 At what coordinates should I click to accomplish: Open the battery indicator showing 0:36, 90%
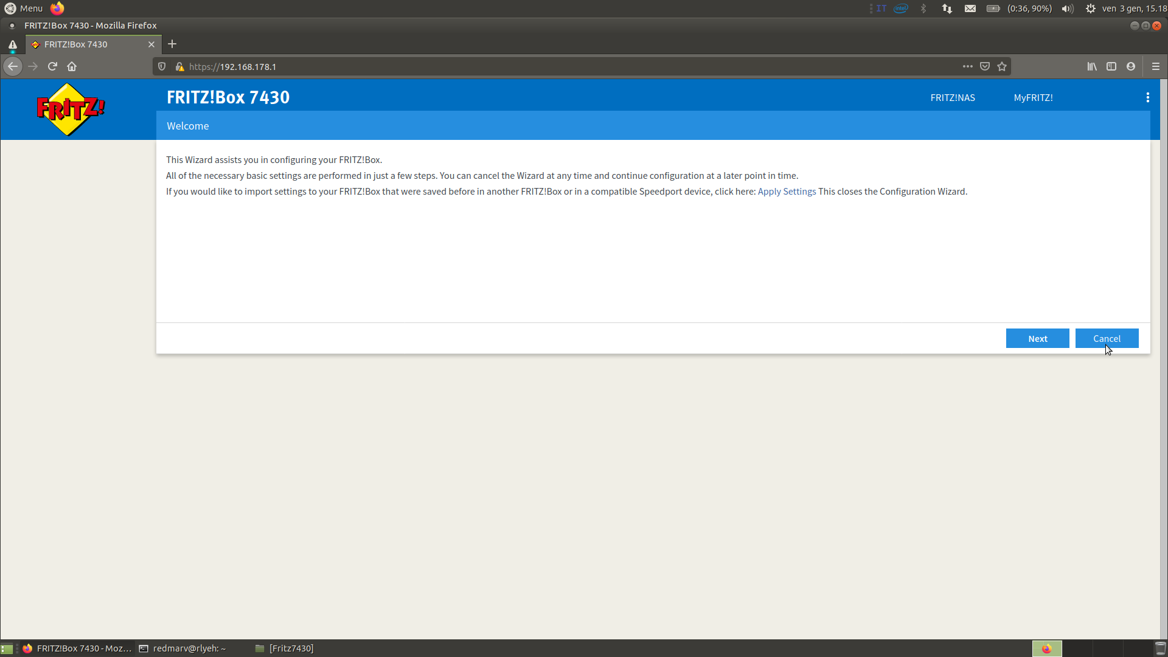click(1020, 9)
